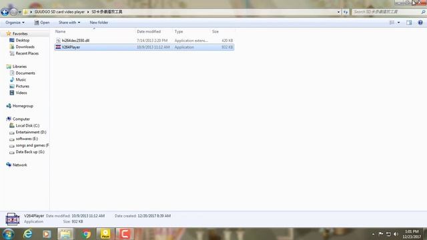Sort by Name column header
The width and height of the screenshot is (427, 240).
point(61,31)
